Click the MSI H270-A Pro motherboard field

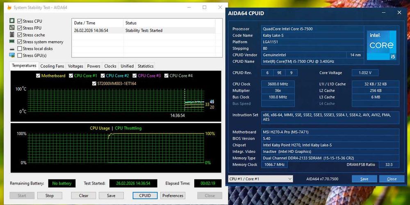330,132
